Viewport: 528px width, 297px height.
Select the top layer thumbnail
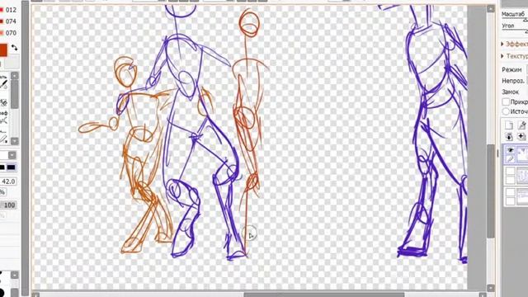(522, 154)
